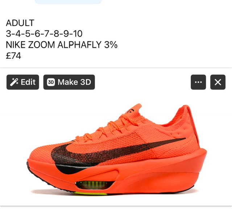The height and width of the screenshot is (221, 232).
Task: Remove the photo with the X button
Action: pyautogui.click(x=218, y=82)
